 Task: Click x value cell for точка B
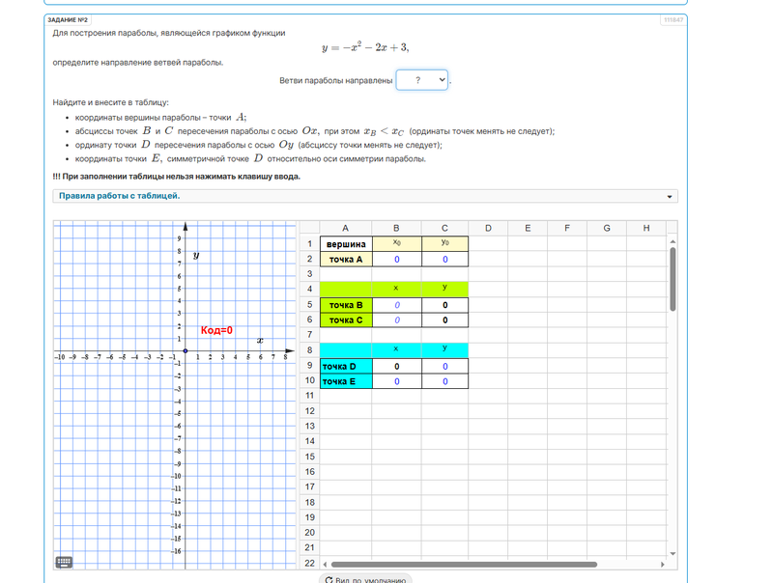pyautogui.click(x=396, y=305)
